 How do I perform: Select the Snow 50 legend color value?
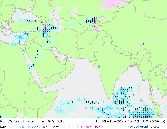click(101, 127)
